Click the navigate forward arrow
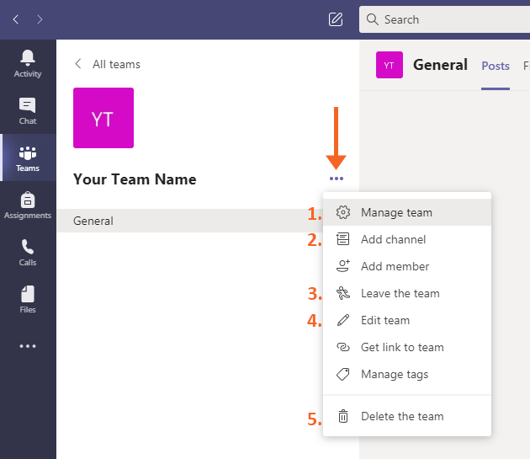The width and height of the screenshot is (530, 459). 40,19
